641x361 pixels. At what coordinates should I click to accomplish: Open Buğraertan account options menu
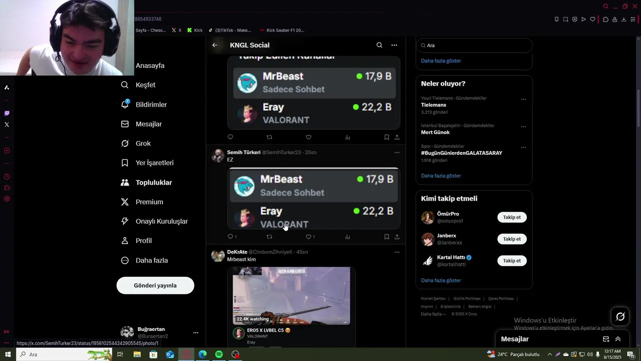(196, 332)
